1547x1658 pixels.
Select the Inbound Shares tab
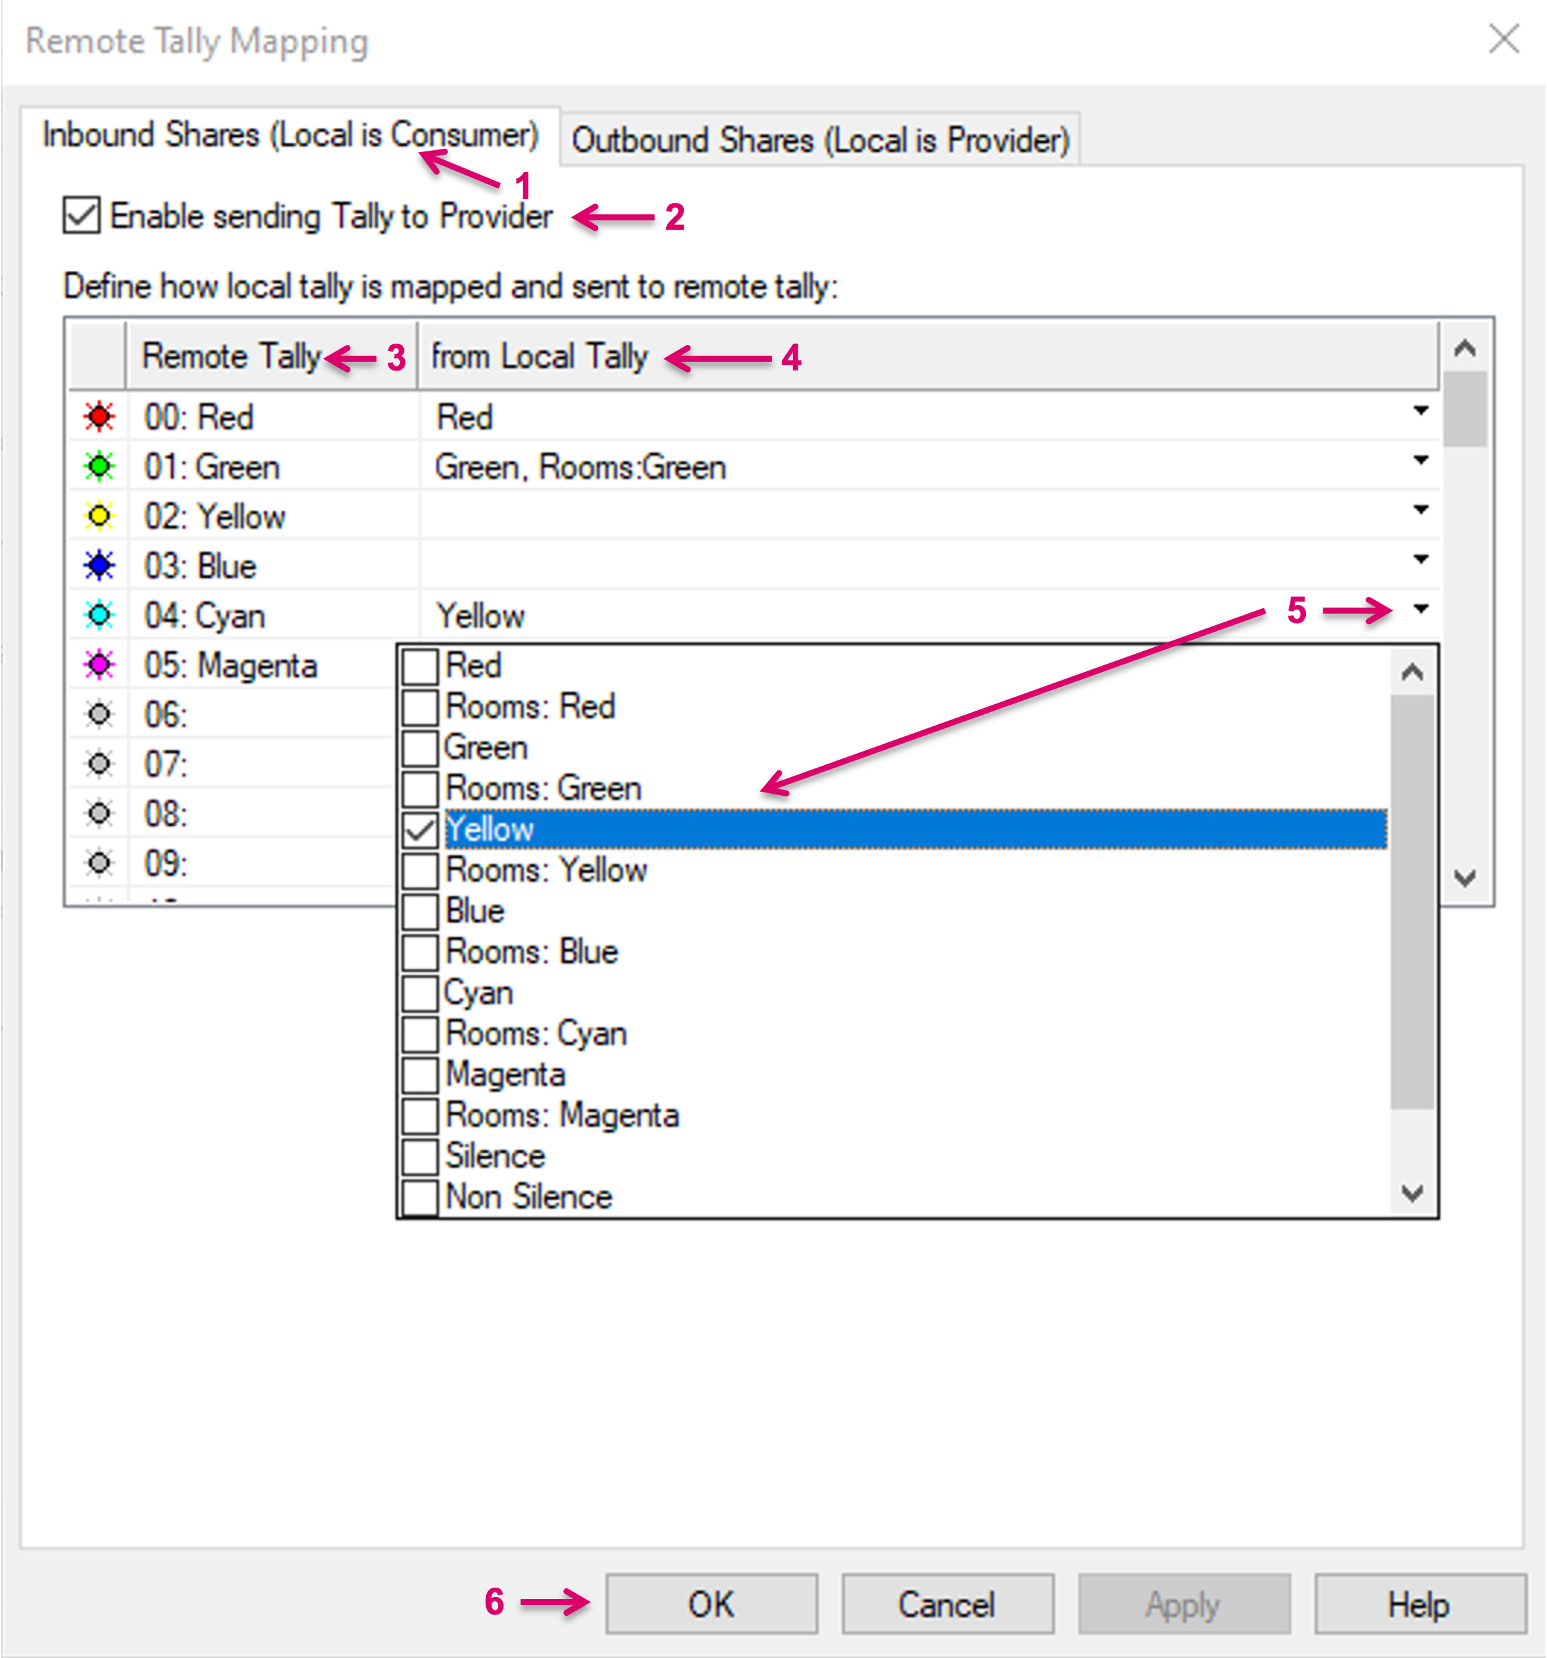coord(290,135)
